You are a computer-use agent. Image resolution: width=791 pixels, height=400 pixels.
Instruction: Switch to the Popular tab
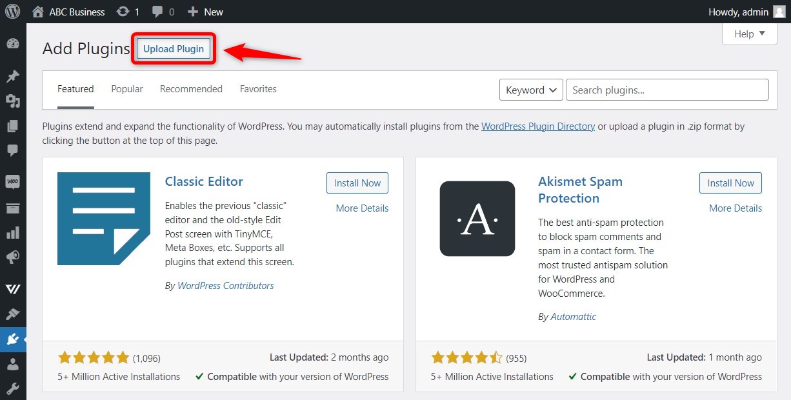(x=127, y=89)
